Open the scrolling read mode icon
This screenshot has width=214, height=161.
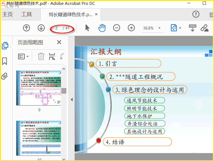pyautogui.click(x=192, y=28)
